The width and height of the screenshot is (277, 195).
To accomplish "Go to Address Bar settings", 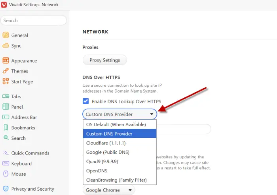I will point(24,117).
